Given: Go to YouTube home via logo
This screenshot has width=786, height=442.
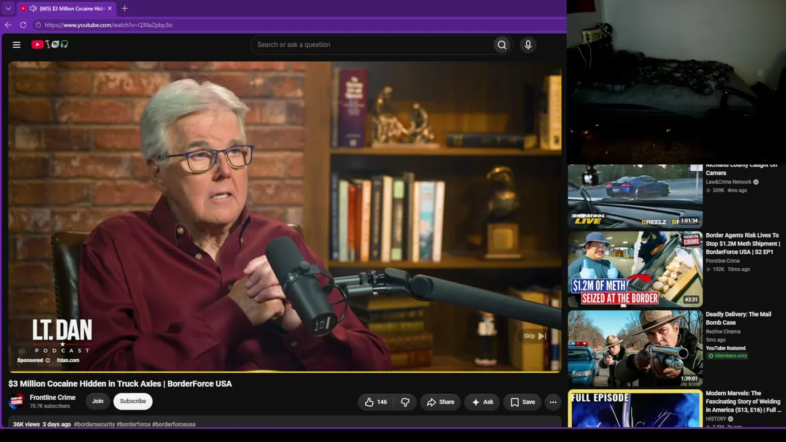Looking at the screenshot, I should 50,44.
